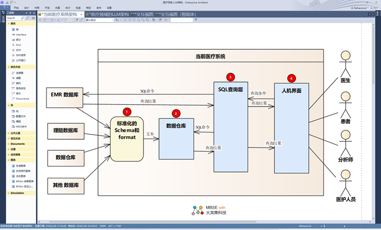
Task: Select the BPSim 结果图表 chart item
Action: pyautogui.click(x=24, y=181)
